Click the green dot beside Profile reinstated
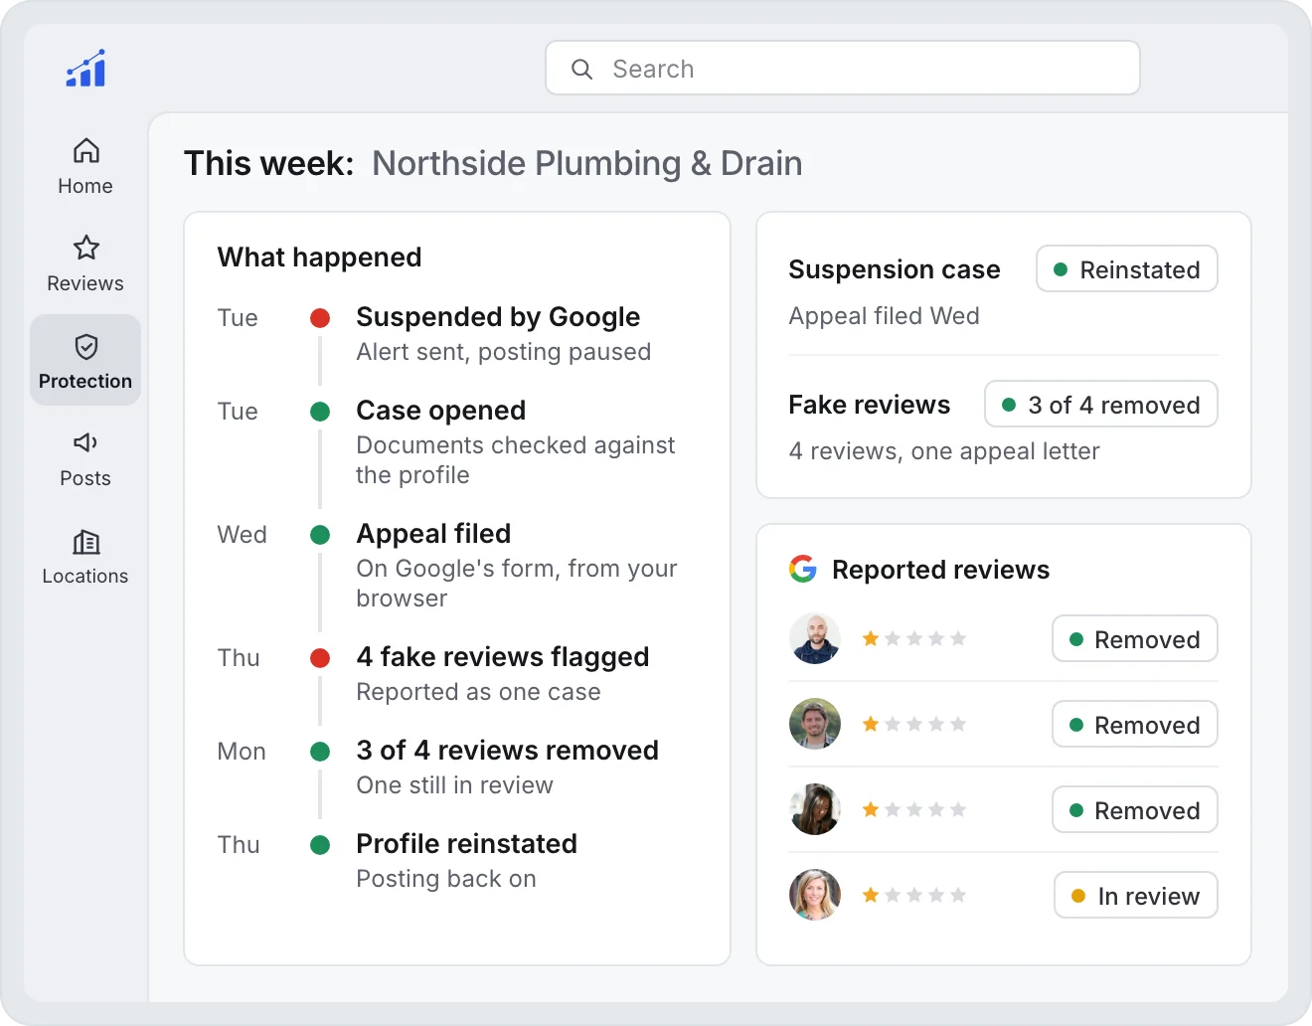Image resolution: width=1312 pixels, height=1026 pixels. [x=320, y=845]
